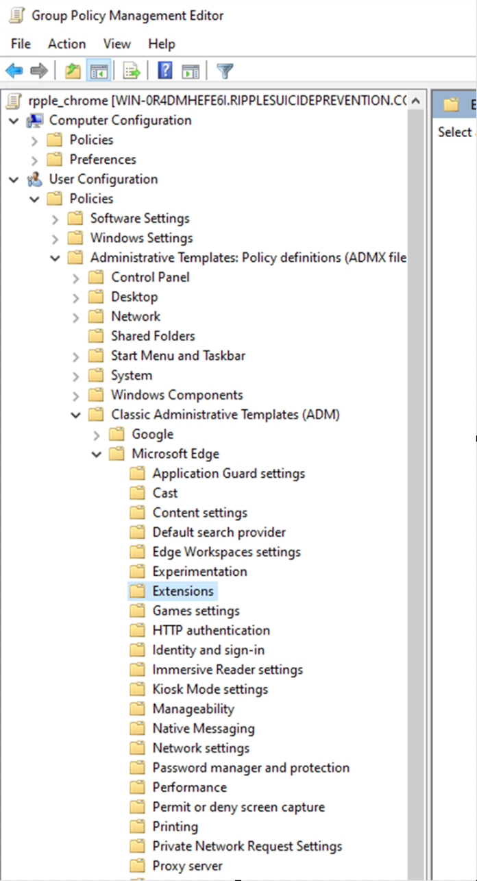Click the Proxy server folder icon
The image size is (477, 881).
138,866
